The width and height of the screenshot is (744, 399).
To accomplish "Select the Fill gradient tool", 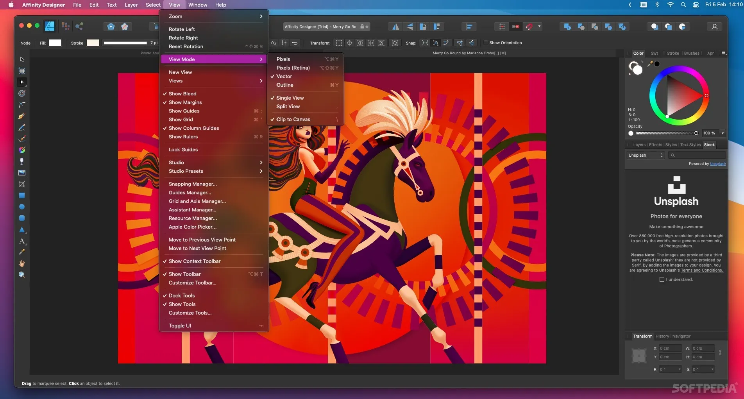I will point(22,150).
